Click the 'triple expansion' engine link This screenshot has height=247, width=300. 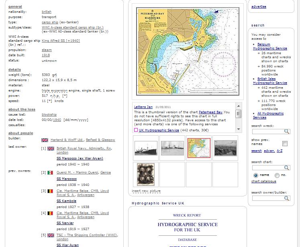pos(55,90)
